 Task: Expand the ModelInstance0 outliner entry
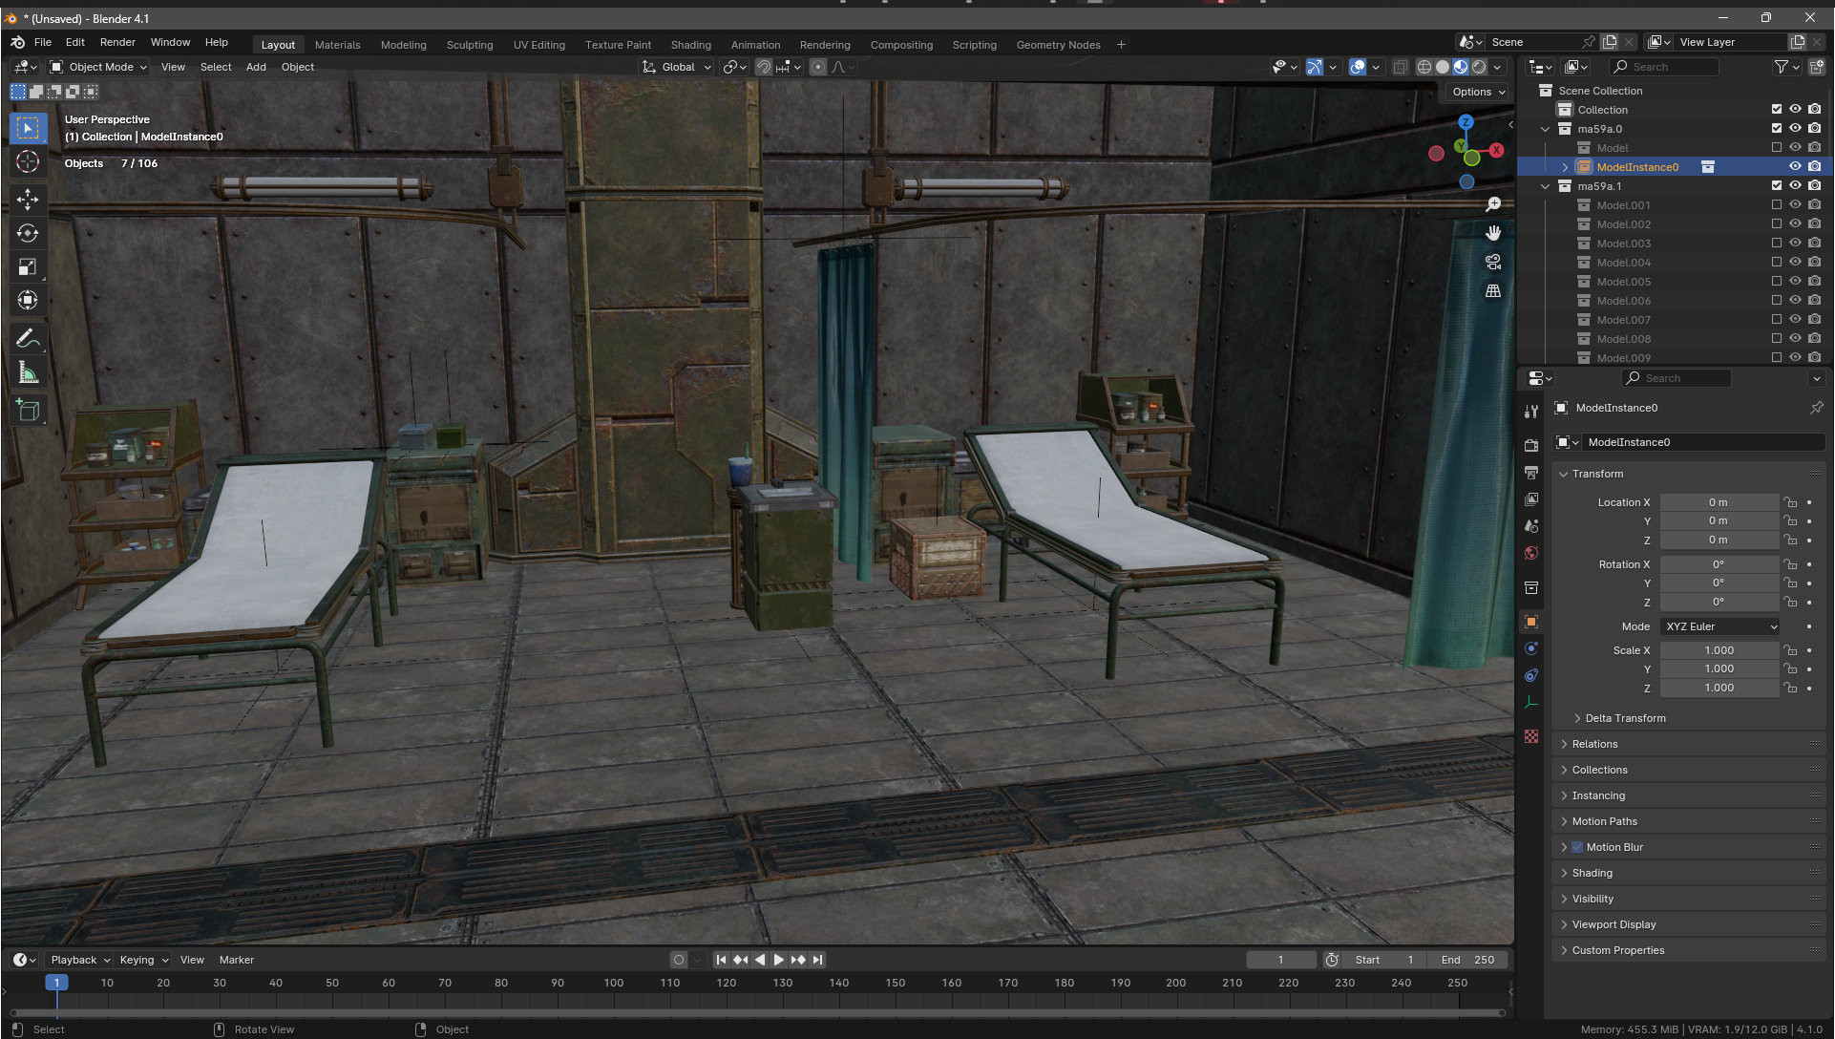pyautogui.click(x=1563, y=166)
